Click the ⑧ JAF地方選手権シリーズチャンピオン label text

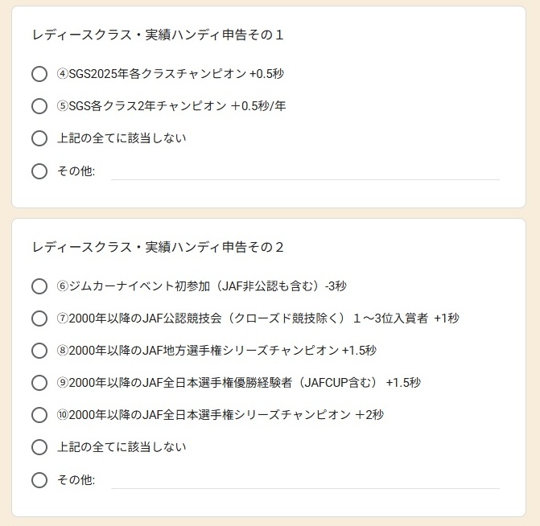tap(216, 351)
